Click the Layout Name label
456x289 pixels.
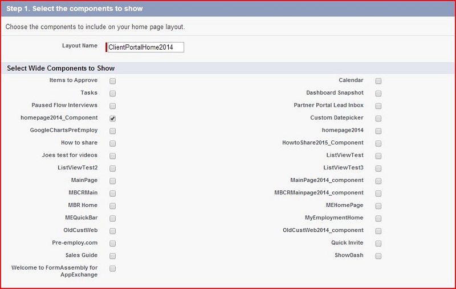80,46
